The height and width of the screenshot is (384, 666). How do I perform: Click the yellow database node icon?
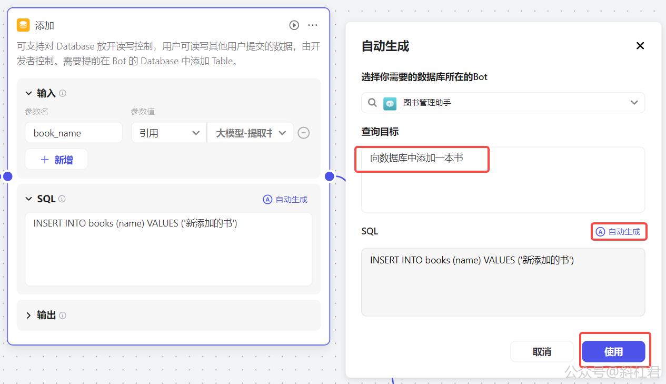(x=23, y=25)
